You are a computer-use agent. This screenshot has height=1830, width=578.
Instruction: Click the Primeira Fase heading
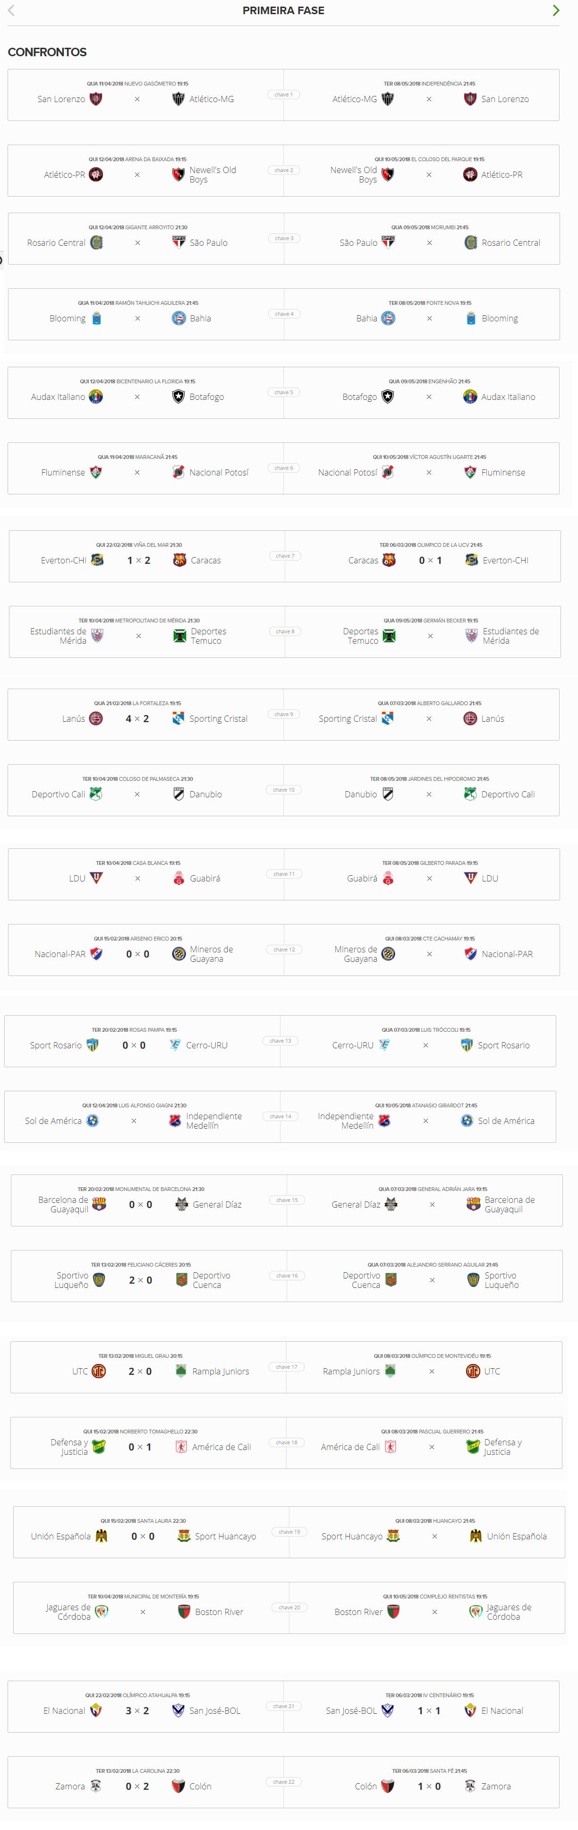click(x=283, y=11)
